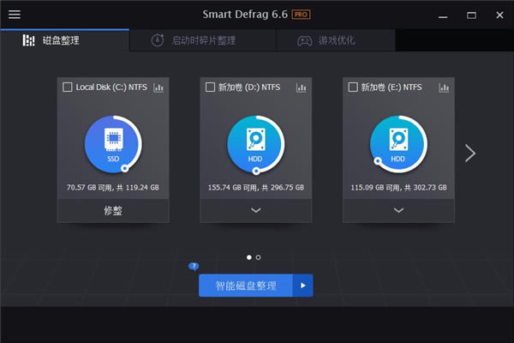Click the Local Disk (C:) NTFS label
This screenshot has height=343, width=514.
(x=111, y=87)
